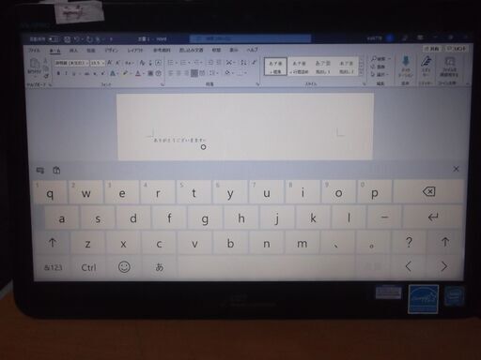Open the font size dropdown
481x360 pixels.
pyautogui.click(x=98, y=63)
